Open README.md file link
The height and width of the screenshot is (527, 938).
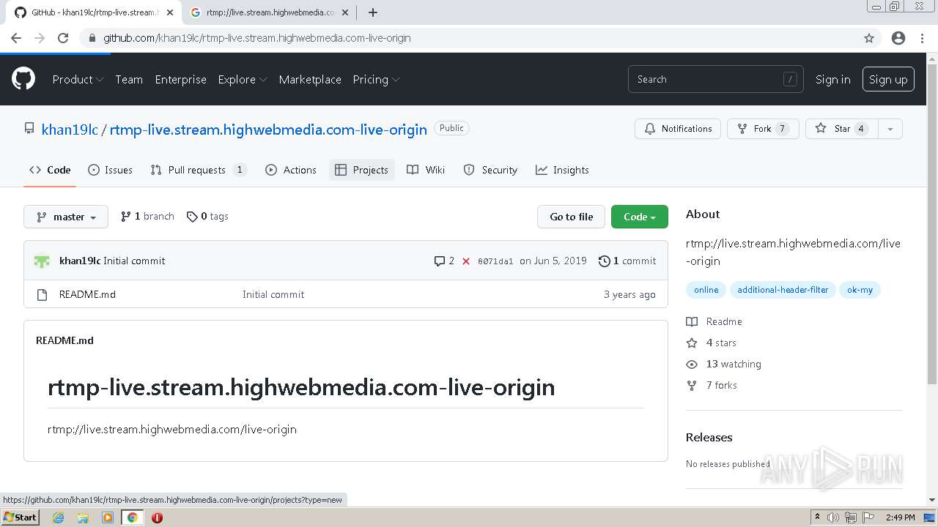click(x=87, y=294)
